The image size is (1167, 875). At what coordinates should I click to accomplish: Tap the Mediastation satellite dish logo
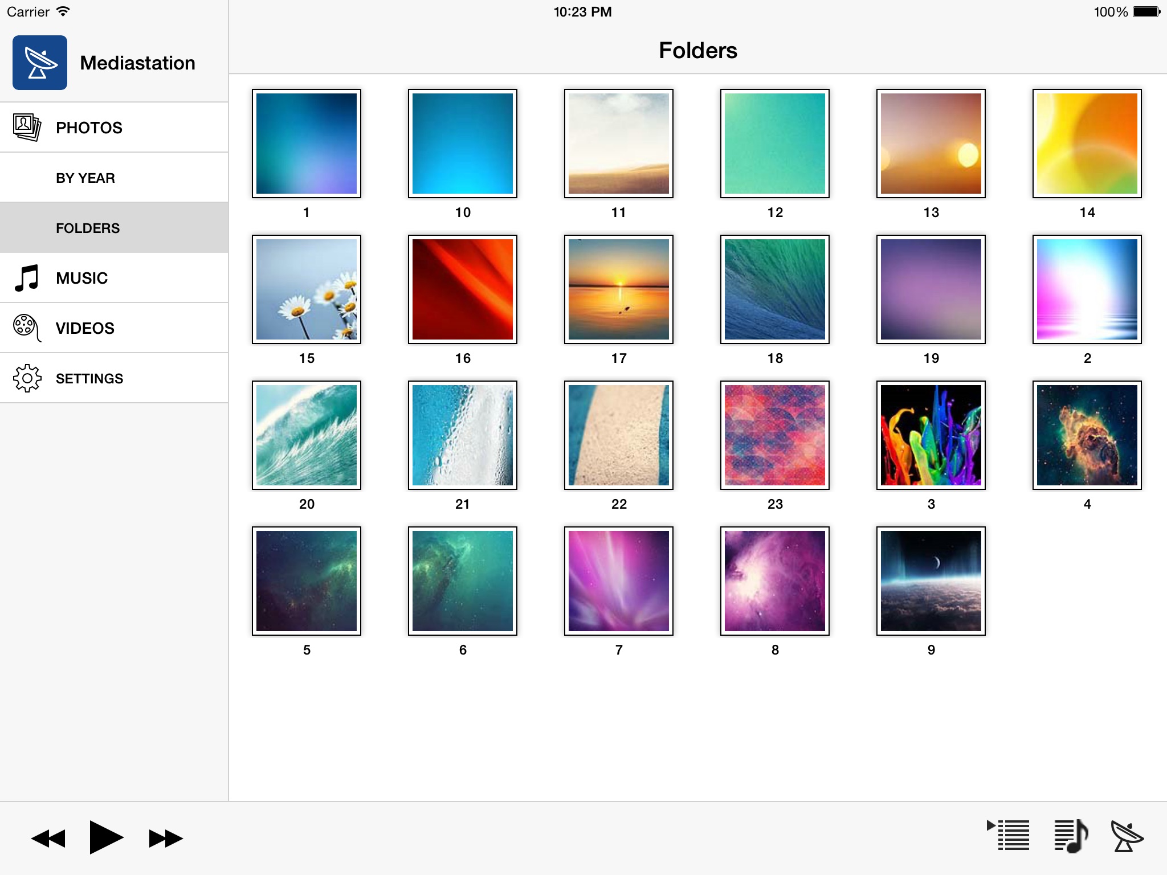click(40, 63)
